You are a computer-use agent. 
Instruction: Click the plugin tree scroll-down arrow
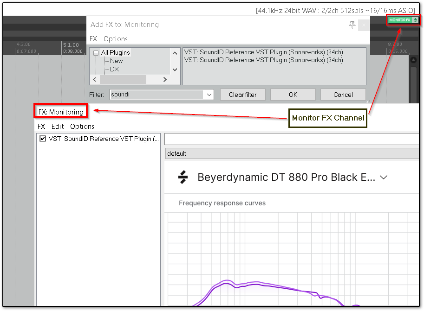coord(175,70)
